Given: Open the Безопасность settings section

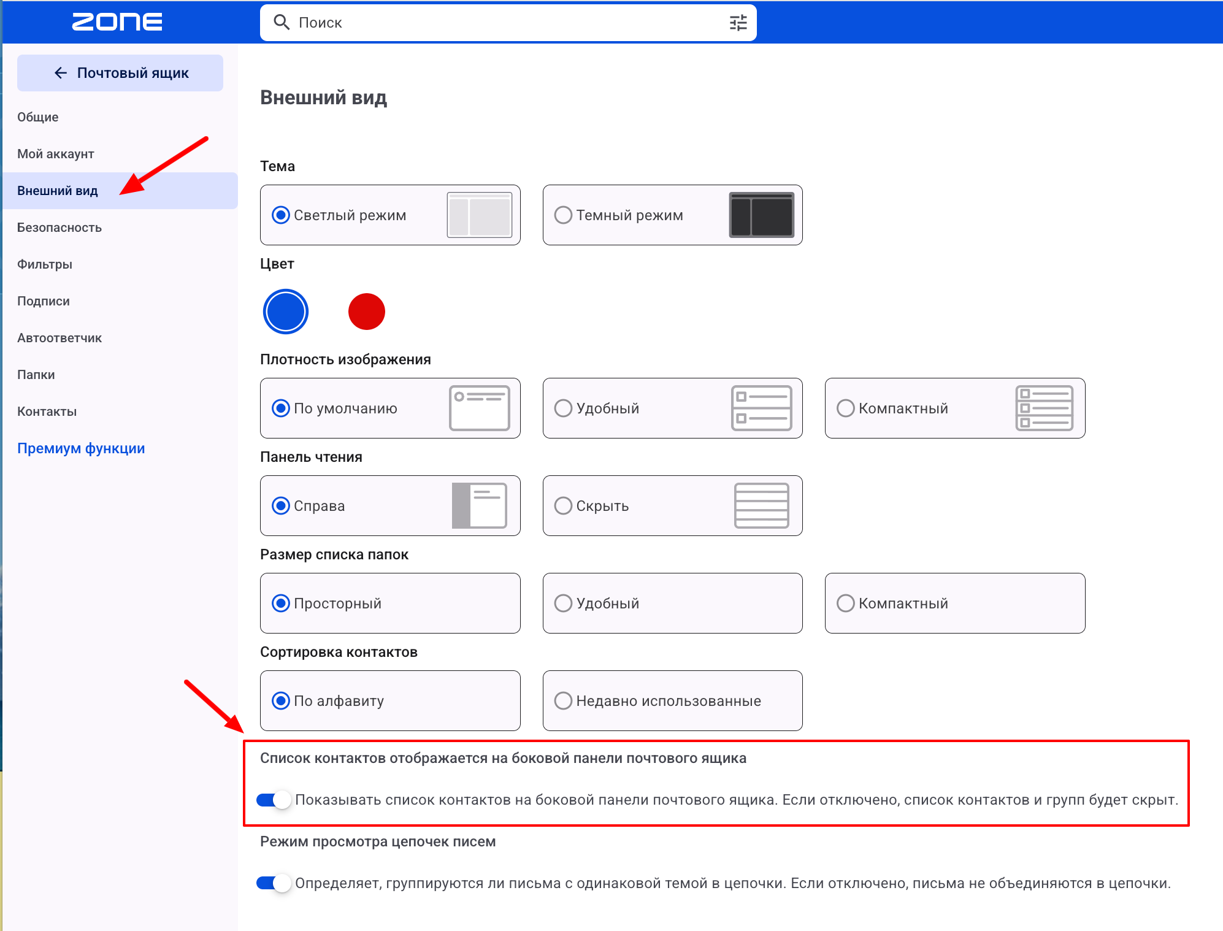Looking at the screenshot, I should 59,228.
